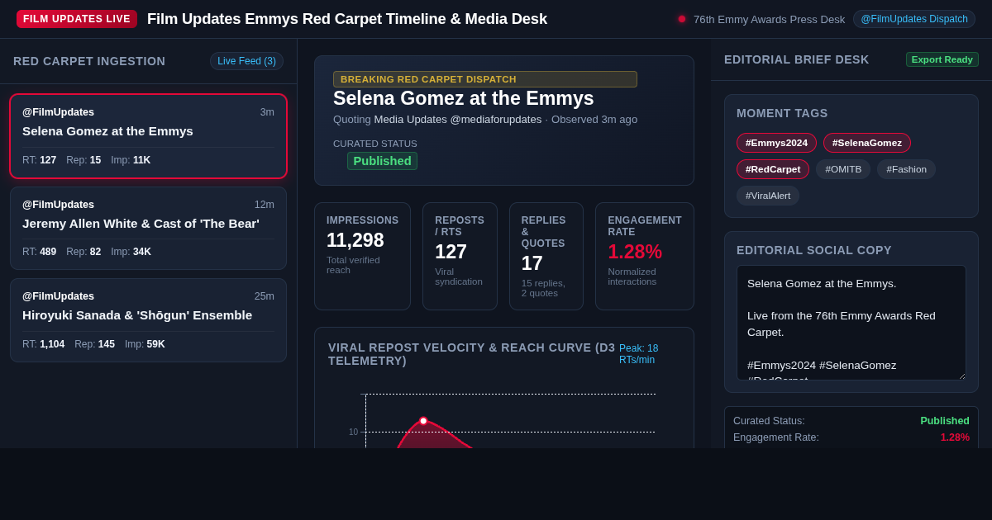Toggle the #SelenaGomez moment tag

867,143
